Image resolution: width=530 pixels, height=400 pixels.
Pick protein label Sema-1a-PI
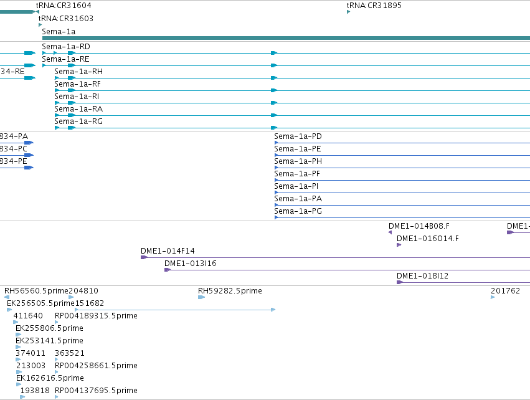click(x=296, y=187)
